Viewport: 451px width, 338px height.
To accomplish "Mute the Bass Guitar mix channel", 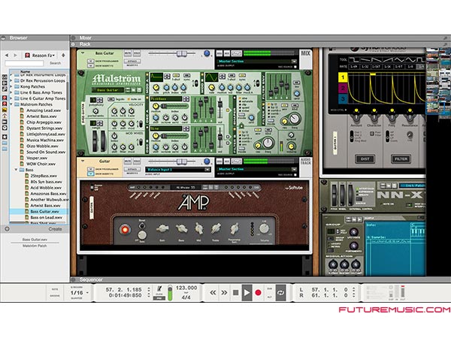I will (x=128, y=53).
